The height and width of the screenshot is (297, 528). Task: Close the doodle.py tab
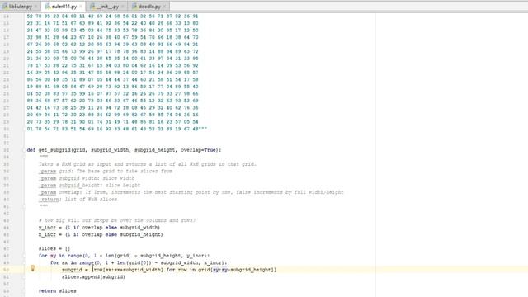pos(164,7)
